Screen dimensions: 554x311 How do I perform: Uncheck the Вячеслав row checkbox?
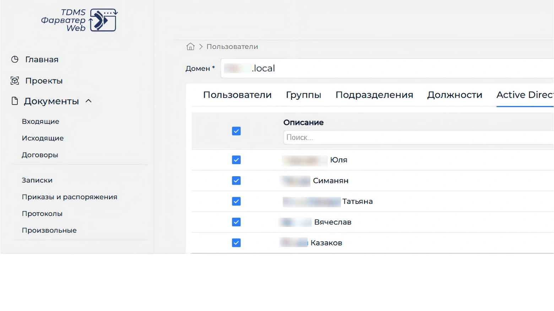pyautogui.click(x=236, y=222)
